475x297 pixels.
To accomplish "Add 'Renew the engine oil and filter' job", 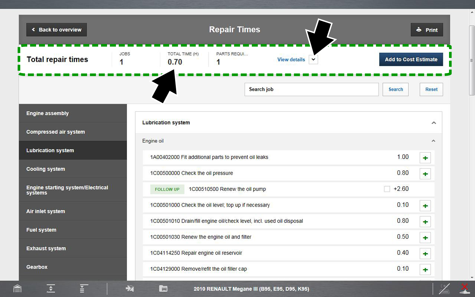I will pyautogui.click(x=425, y=238).
